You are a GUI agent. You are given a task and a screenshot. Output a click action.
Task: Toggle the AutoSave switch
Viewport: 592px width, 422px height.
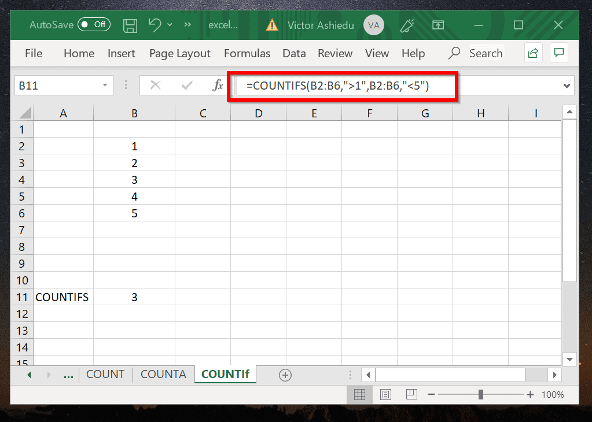point(94,24)
